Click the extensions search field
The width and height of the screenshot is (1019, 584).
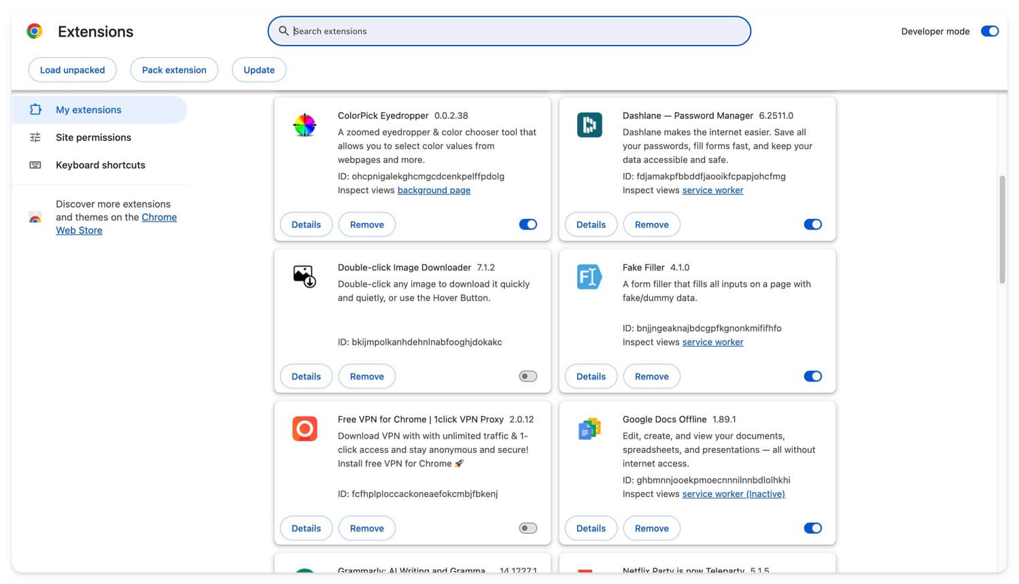coord(509,31)
